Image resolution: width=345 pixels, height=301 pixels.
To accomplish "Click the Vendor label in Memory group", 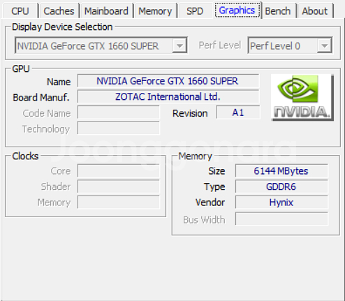I will [210, 203].
